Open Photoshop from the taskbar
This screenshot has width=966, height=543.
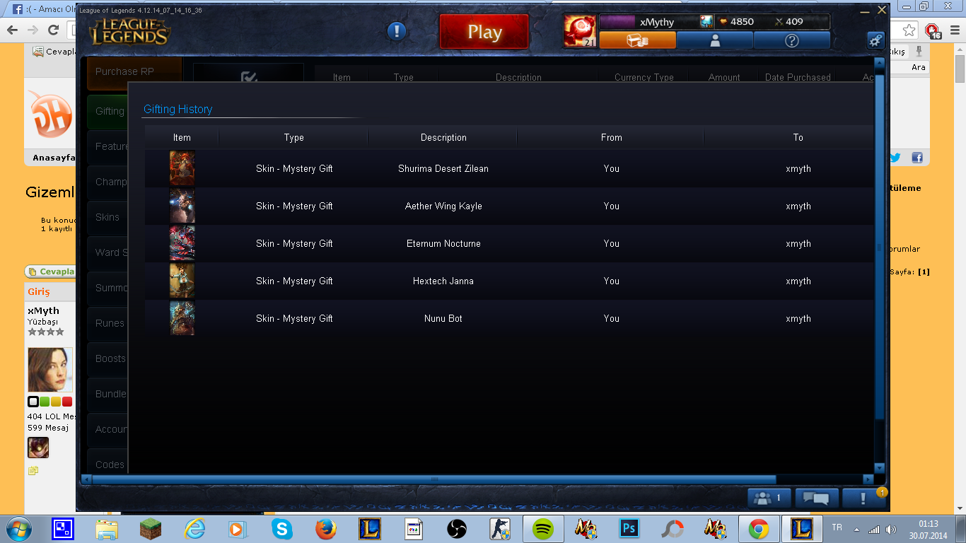pyautogui.click(x=629, y=529)
